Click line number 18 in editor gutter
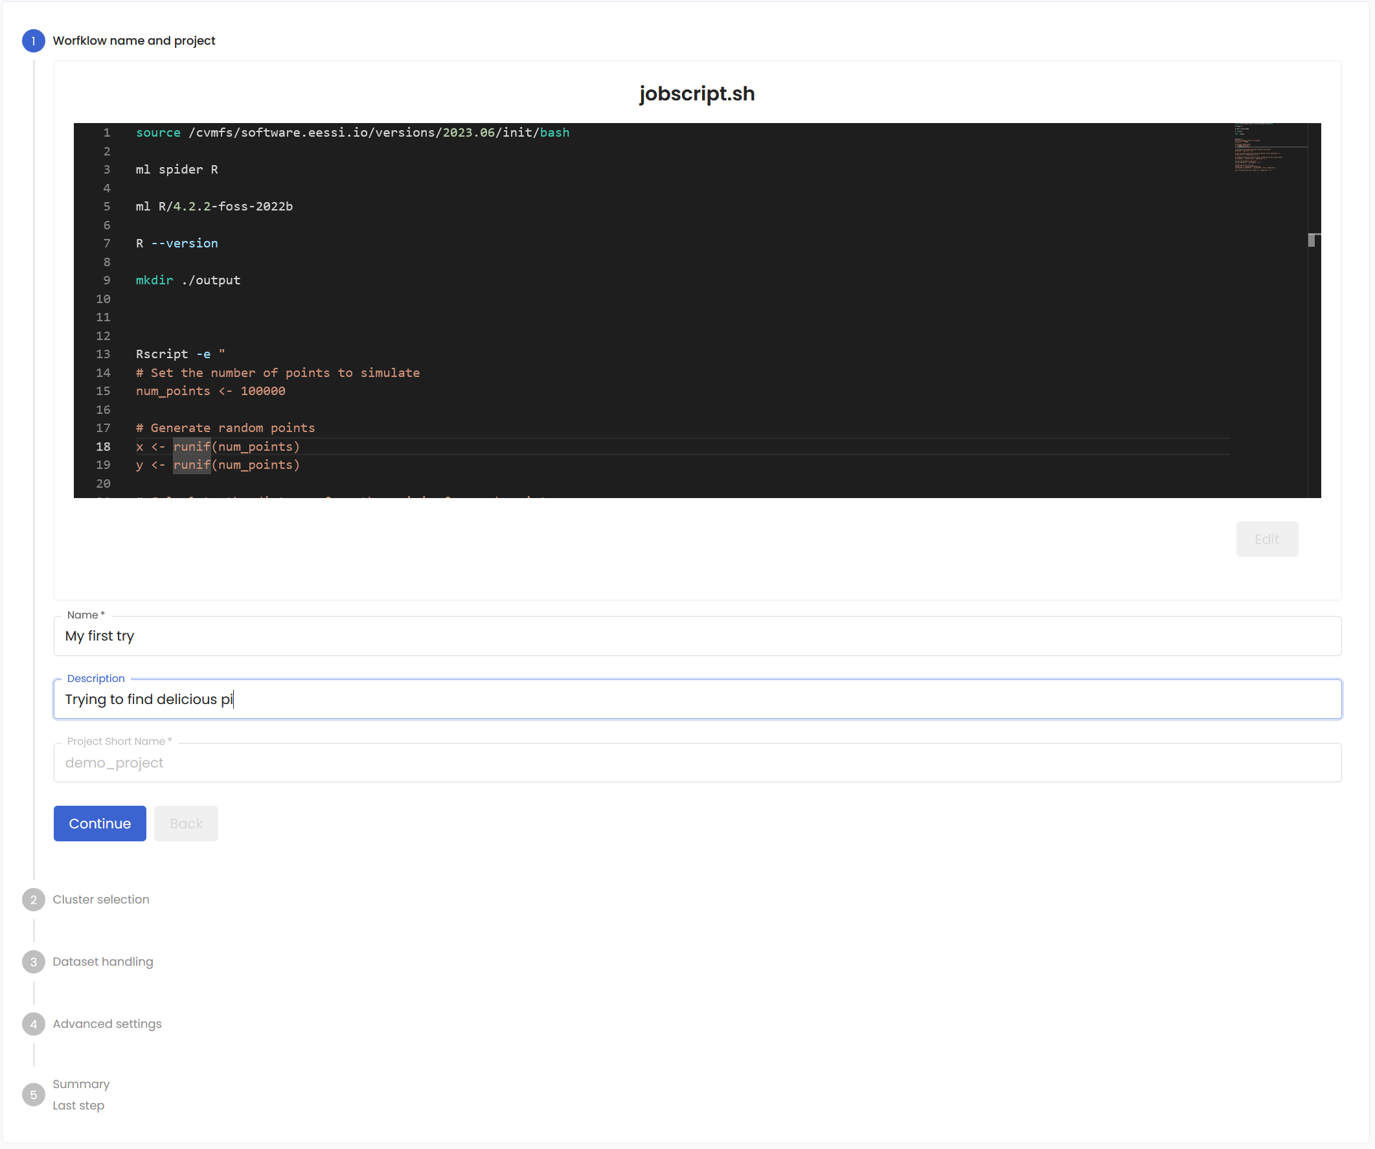Image resolution: width=1375 pixels, height=1149 pixels. [x=104, y=446]
